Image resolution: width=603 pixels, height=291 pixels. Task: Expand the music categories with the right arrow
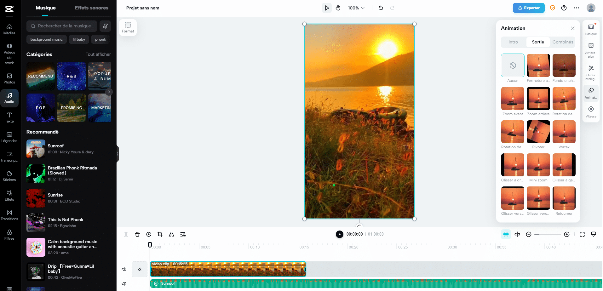(109, 92)
